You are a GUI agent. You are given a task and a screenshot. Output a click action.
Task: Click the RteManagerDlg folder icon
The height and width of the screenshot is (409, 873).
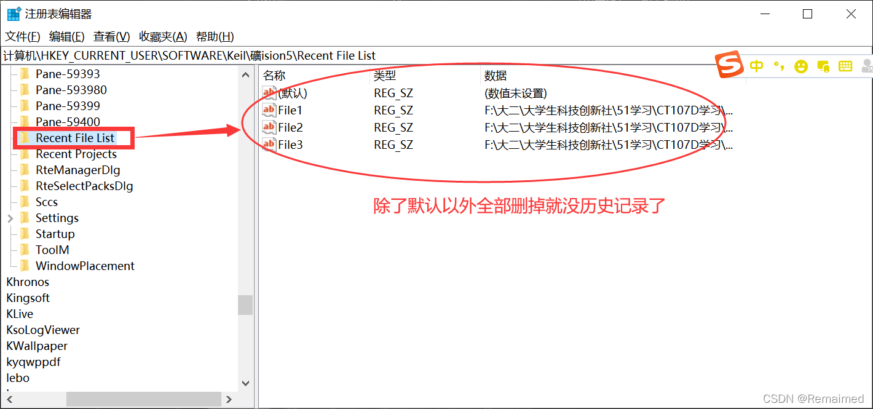(25, 170)
